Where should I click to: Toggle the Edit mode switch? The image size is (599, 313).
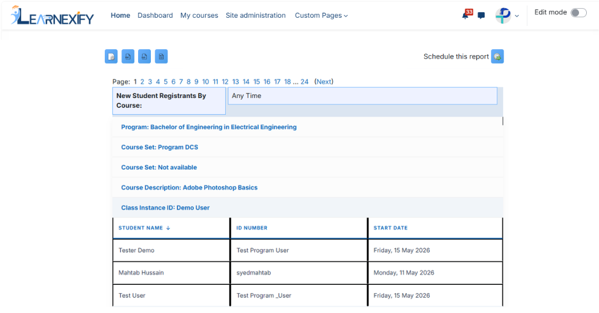[578, 13]
